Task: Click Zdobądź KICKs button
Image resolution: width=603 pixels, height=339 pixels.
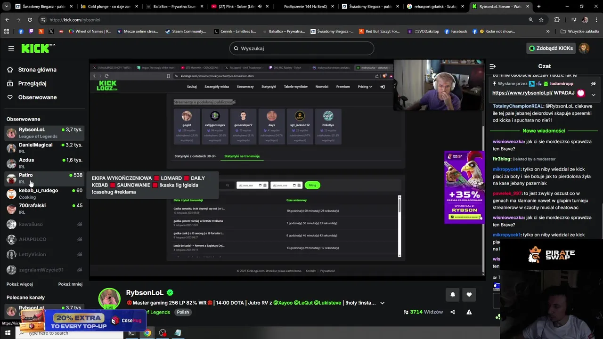Action: click(551, 48)
